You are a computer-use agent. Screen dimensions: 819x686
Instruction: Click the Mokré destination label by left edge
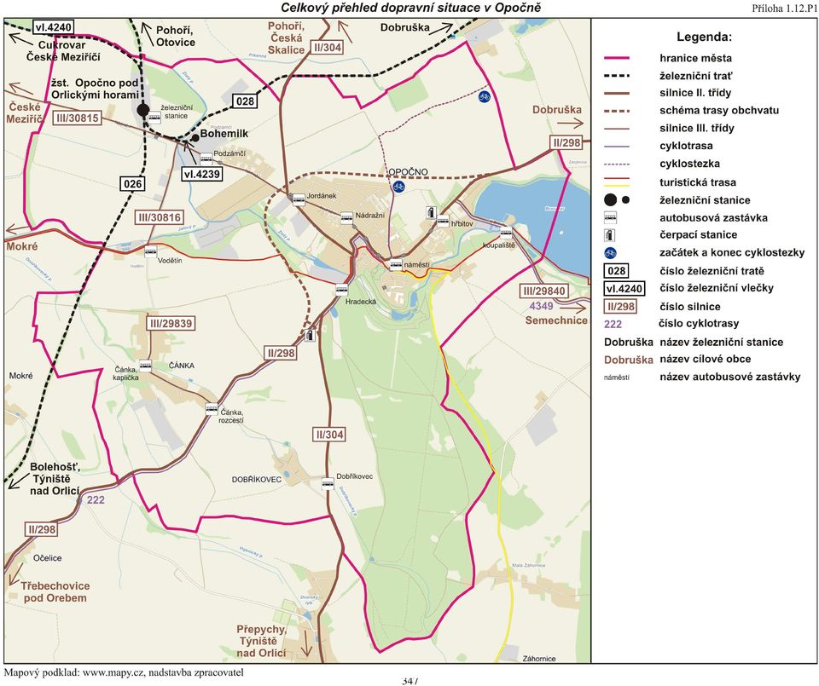pyautogui.click(x=22, y=246)
